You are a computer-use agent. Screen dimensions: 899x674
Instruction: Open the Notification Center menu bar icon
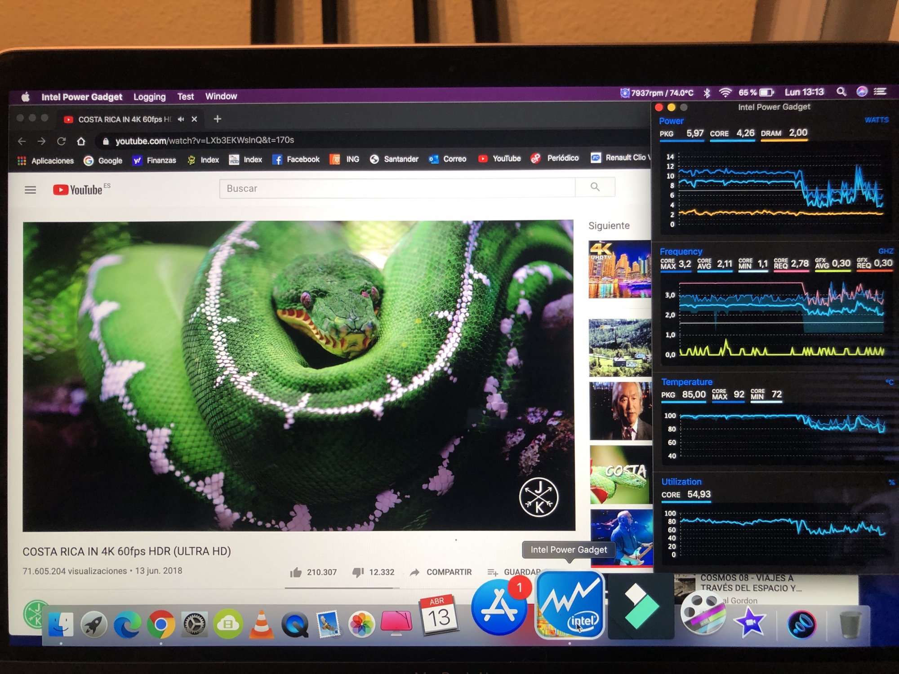pyautogui.click(x=880, y=91)
